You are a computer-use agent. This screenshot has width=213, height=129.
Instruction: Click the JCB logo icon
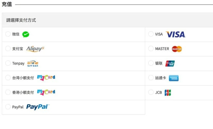168,93
